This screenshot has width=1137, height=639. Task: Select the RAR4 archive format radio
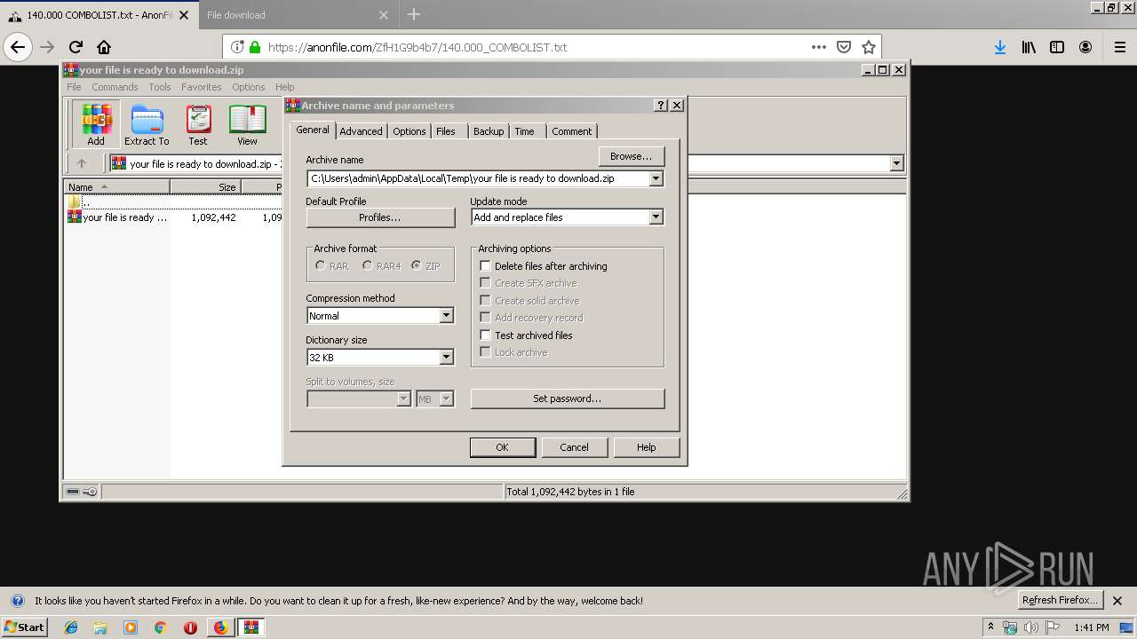(367, 265)
